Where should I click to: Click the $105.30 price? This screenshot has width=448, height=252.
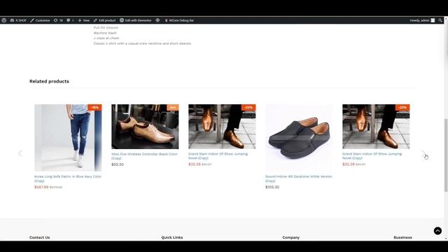272,187
